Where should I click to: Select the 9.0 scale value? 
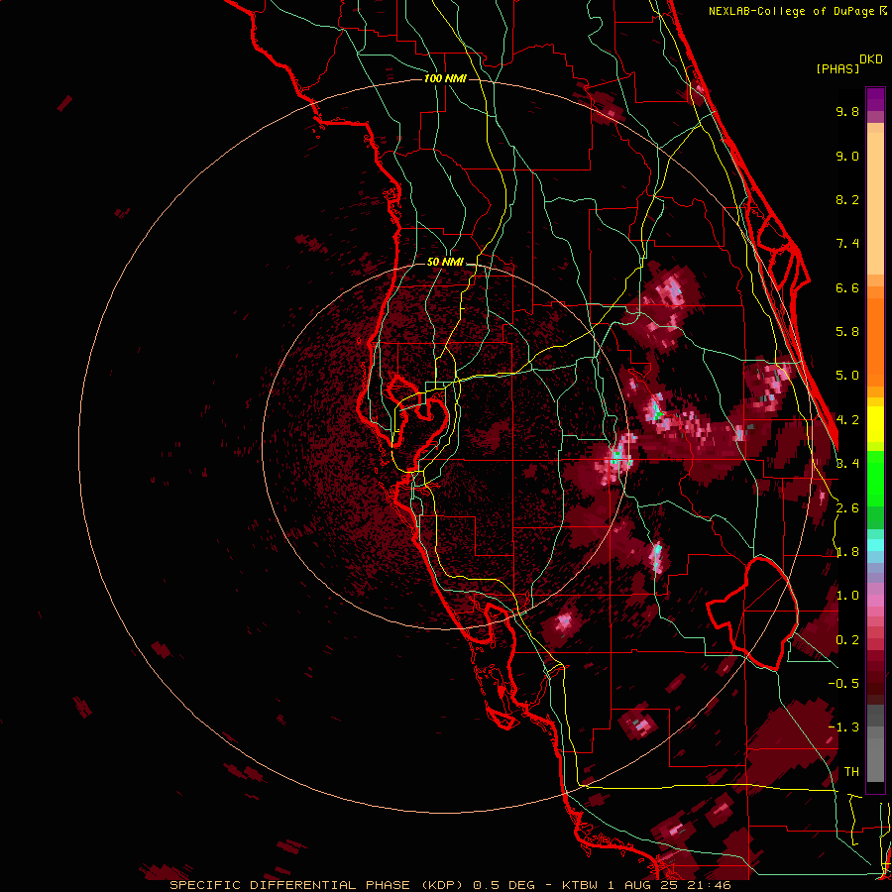pyautogui.click(x=847, y=156)
